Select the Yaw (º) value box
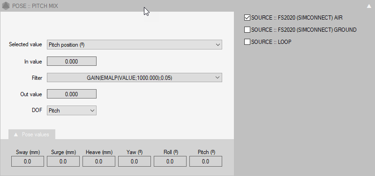The height and width of the screenshot is (176, 375). click(x=135, y=162)
